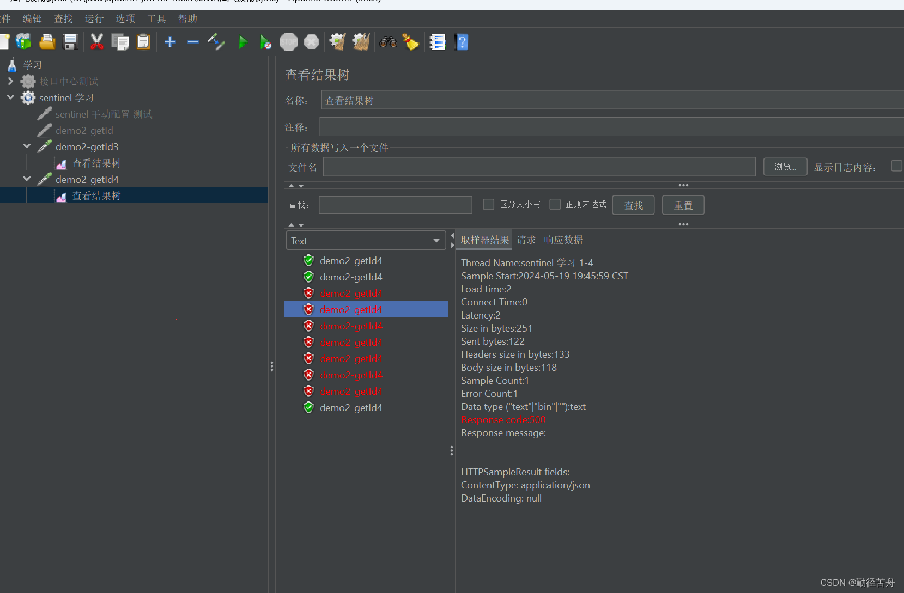Expand 接口中心测试 thread group
Viewport: 904px width, 593px height.
pyautogui.click(x=10, y=81)
